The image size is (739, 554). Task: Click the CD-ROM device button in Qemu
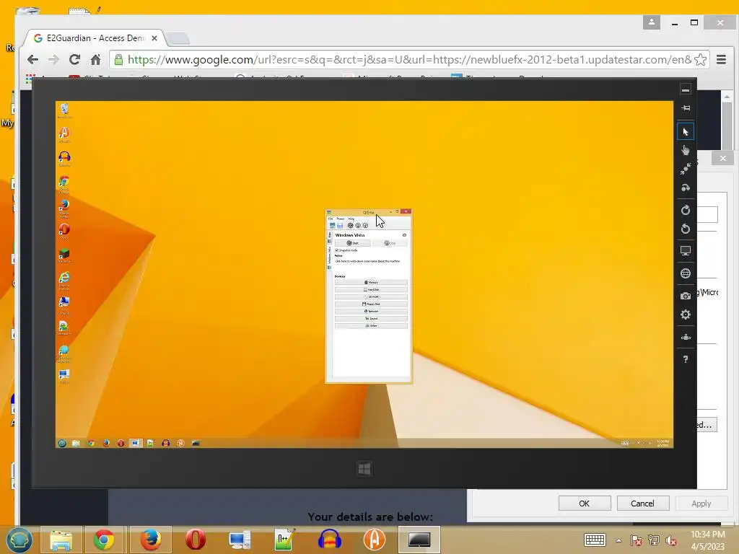[x=371, y=296]
